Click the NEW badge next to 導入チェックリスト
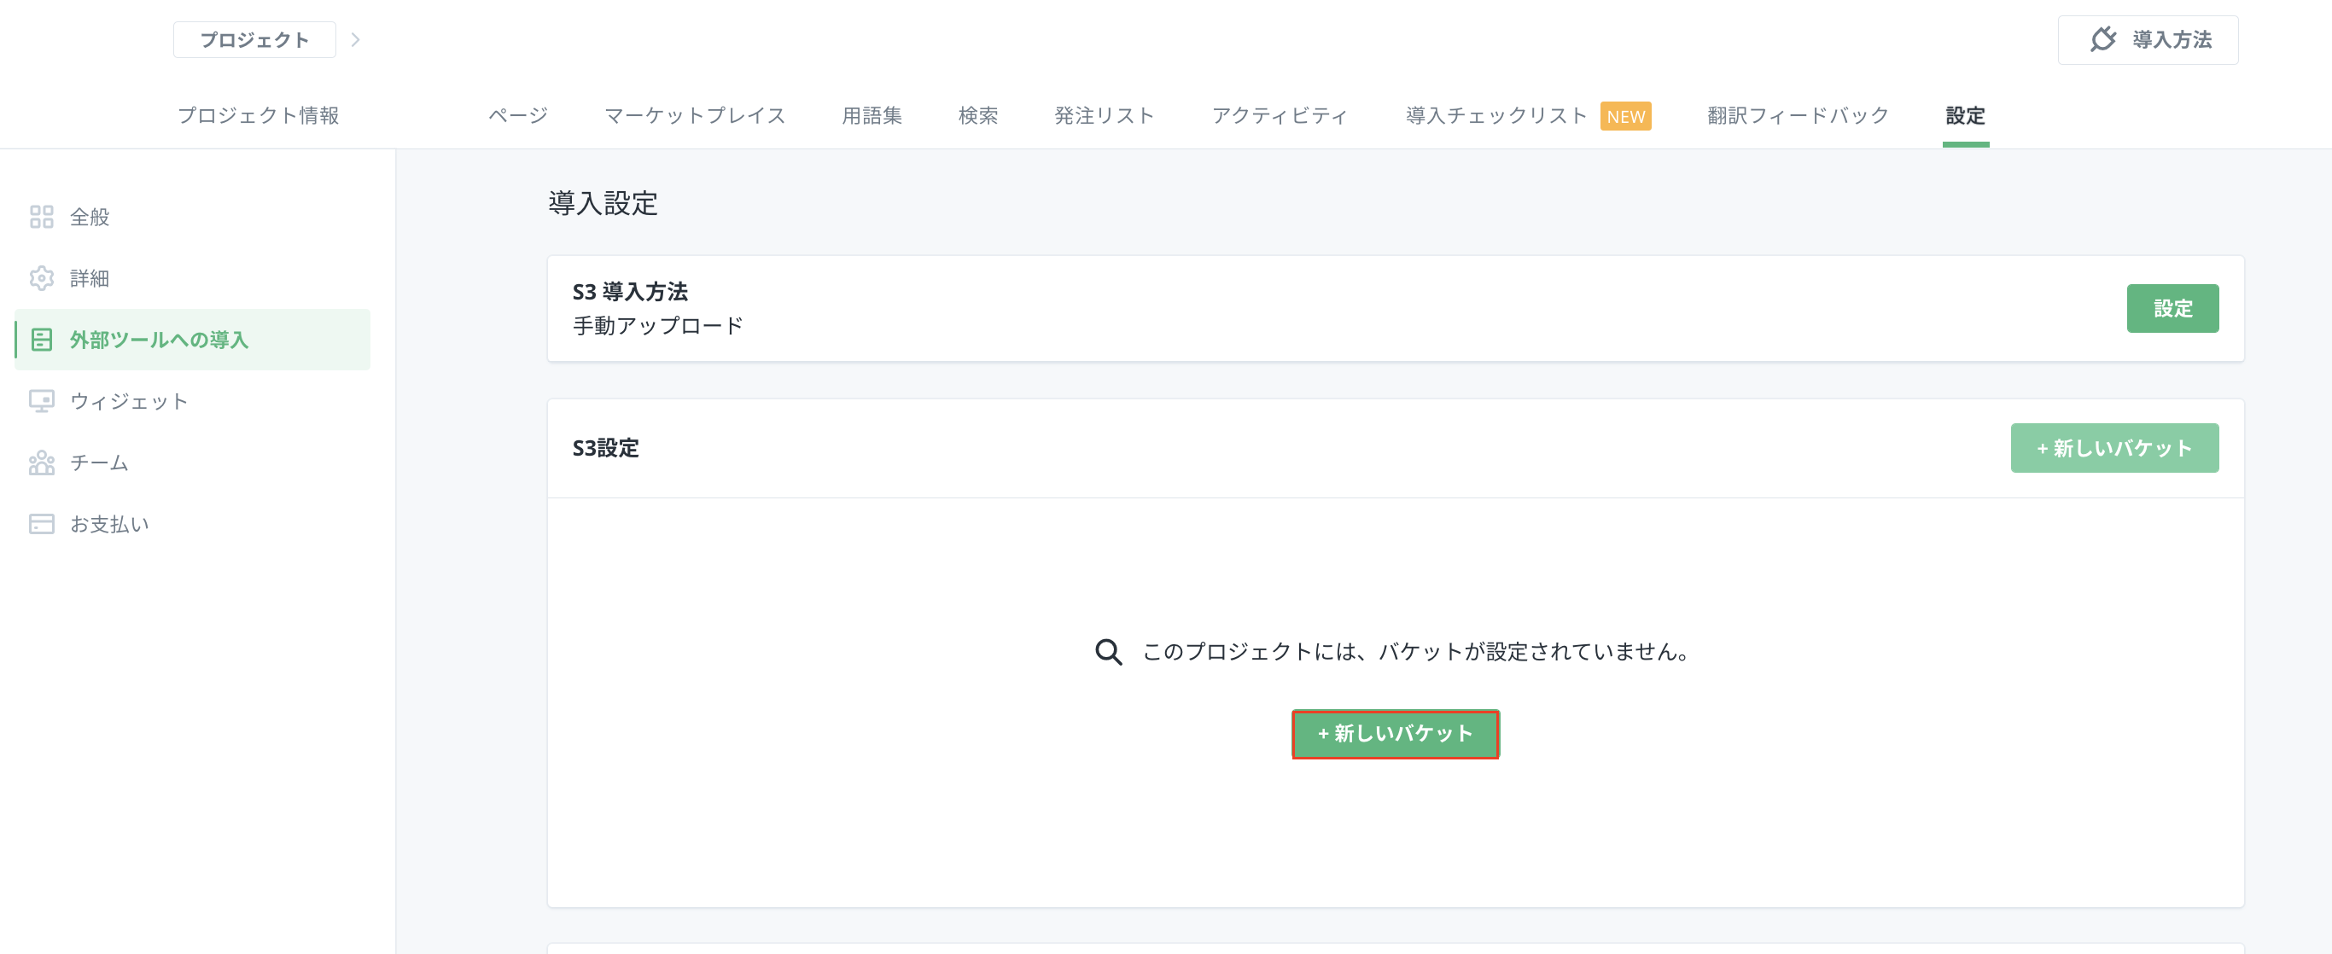The image size is (2332, 954). tap(1625, 117)
